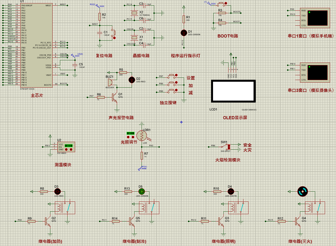Decrease DS18B20 temperature with down arrow
Viewport: 336px width, 246px height.
66,149
